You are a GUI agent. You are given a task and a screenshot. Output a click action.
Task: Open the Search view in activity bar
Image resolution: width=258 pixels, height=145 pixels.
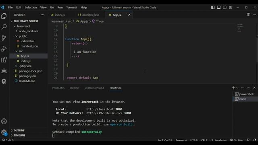(x=4, y=27)
